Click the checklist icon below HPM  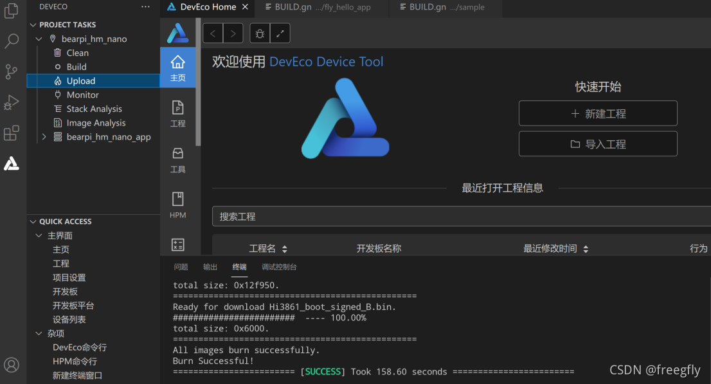coord(177,244)
